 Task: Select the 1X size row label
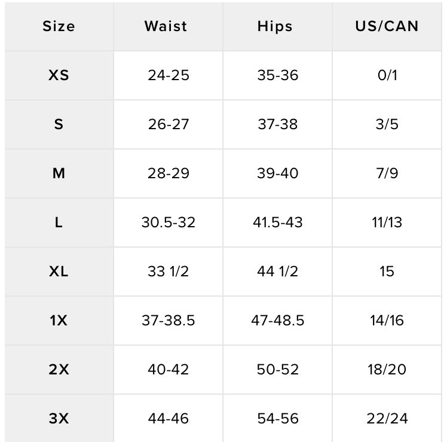pyautogui.click(x=59, y=321)
